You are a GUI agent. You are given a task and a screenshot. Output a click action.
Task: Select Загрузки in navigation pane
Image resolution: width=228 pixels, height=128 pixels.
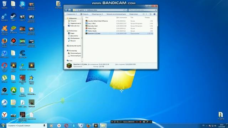(x=73, y=21)
